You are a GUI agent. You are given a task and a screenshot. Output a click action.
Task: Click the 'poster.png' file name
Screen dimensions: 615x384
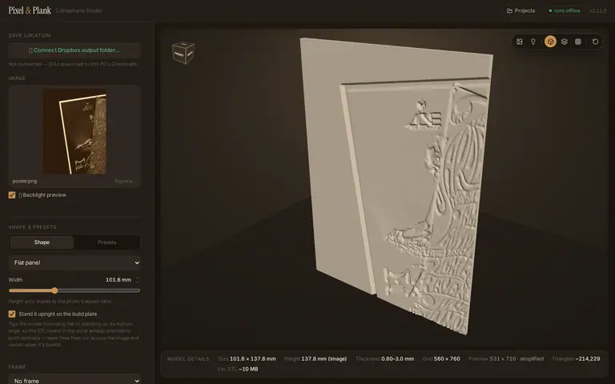pyautogui.click(x=25, y=181)
